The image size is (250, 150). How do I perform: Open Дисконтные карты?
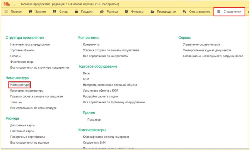pyautogui.click(x=22, y=125)
